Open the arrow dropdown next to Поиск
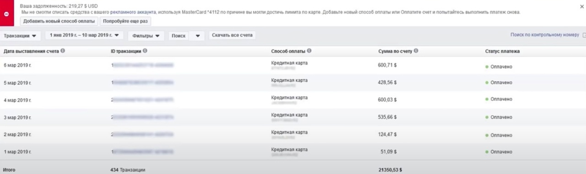This screenshot has width=586, height=174. tap(197, 36)
